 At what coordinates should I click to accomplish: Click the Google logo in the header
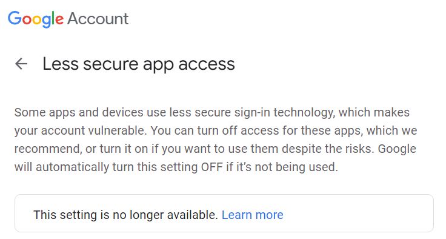click(36, 19)
